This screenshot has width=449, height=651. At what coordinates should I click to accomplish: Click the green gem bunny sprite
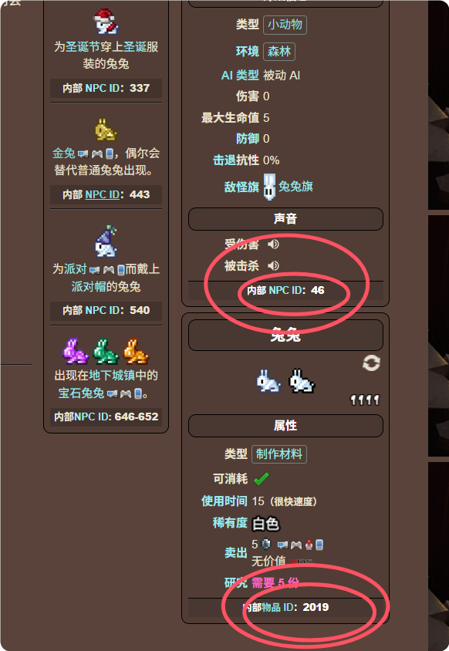(x=106, y=351)
